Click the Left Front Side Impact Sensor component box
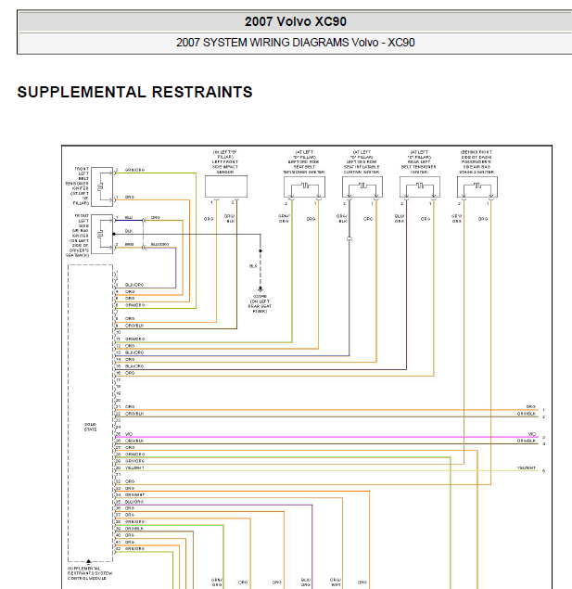 pyautogui.click(x=226, y=186)
